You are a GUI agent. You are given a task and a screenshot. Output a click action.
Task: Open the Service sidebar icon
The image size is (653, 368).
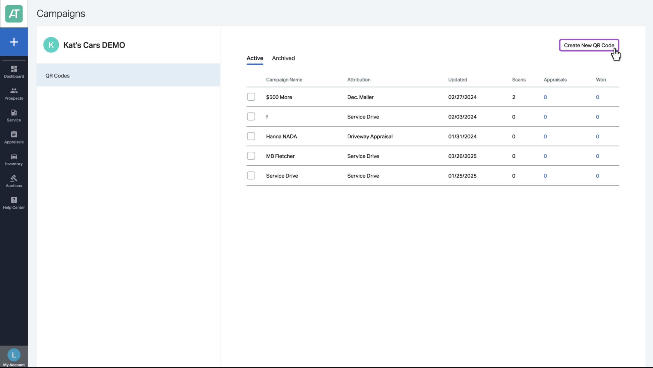[x=14, y=116]
